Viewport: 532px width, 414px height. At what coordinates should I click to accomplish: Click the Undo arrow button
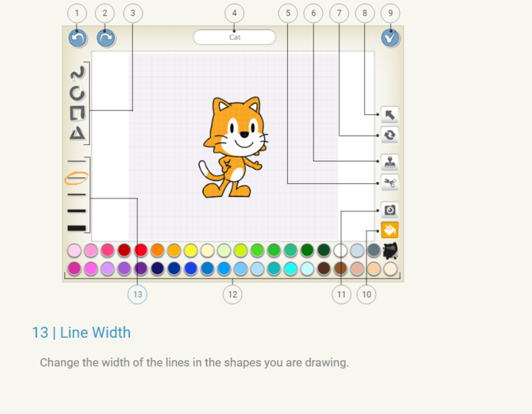pos(78,38)
